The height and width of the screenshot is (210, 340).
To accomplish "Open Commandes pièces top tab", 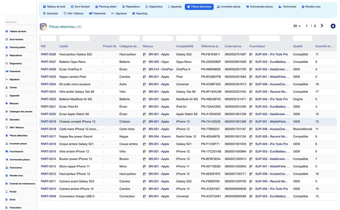I will 260,7.
